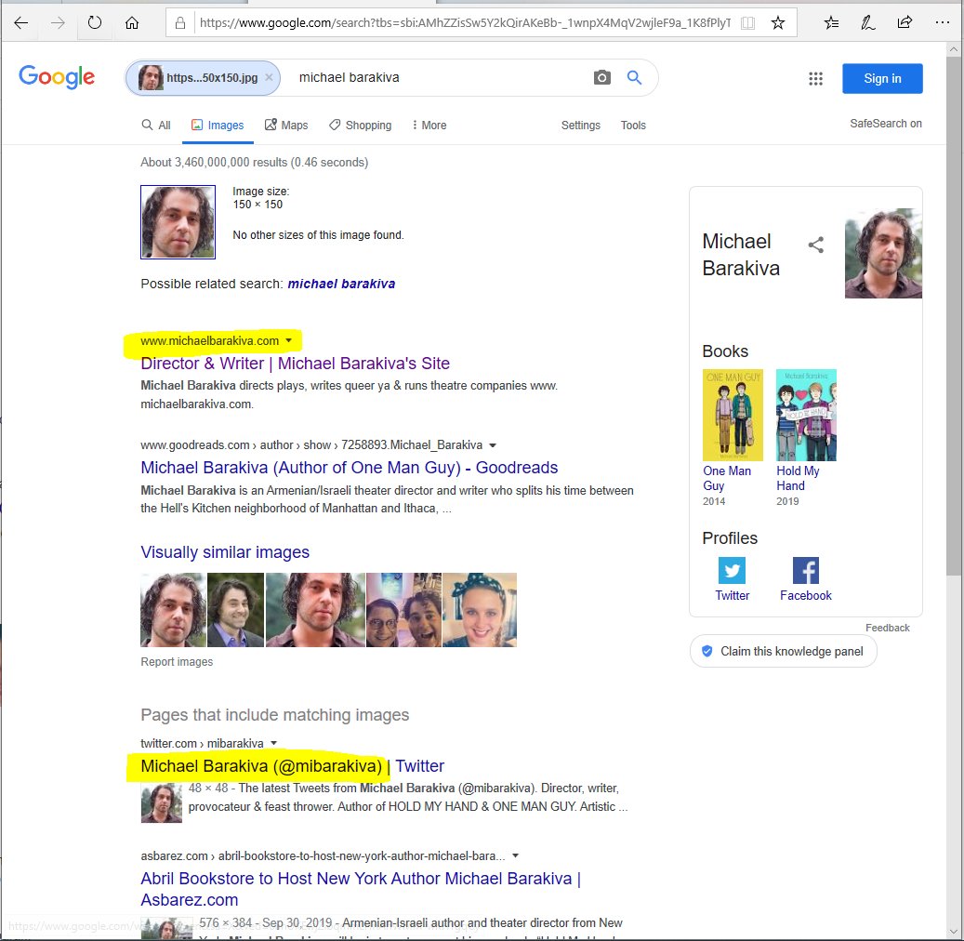
Task: Expand dropdown arrow next to asbarez.com URL
Action: pos(515,855)
